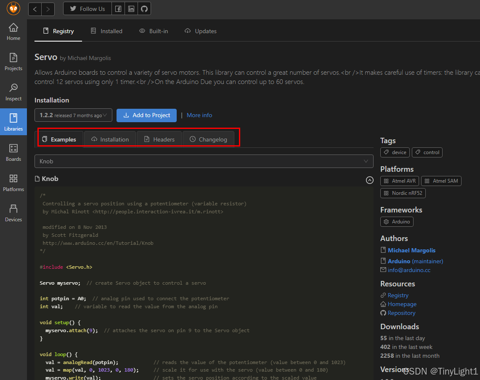Switch to the Updates tab
Viewport: 480px width, 380px height.
pos(201,31)
